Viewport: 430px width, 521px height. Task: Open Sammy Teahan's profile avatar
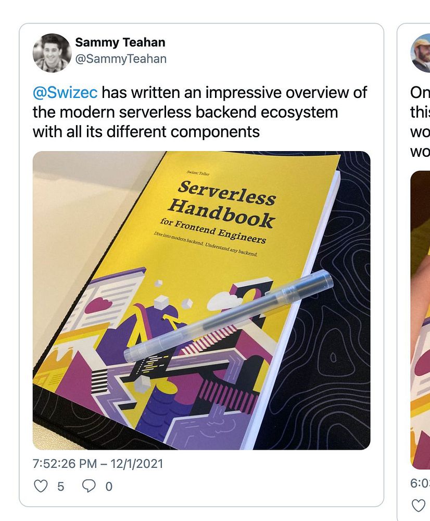52,53
